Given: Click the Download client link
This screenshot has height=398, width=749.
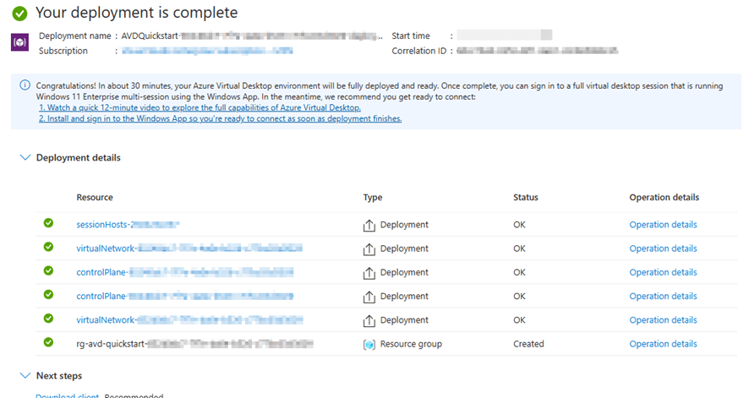Looking at the screenshot, I should coord(67,395).
